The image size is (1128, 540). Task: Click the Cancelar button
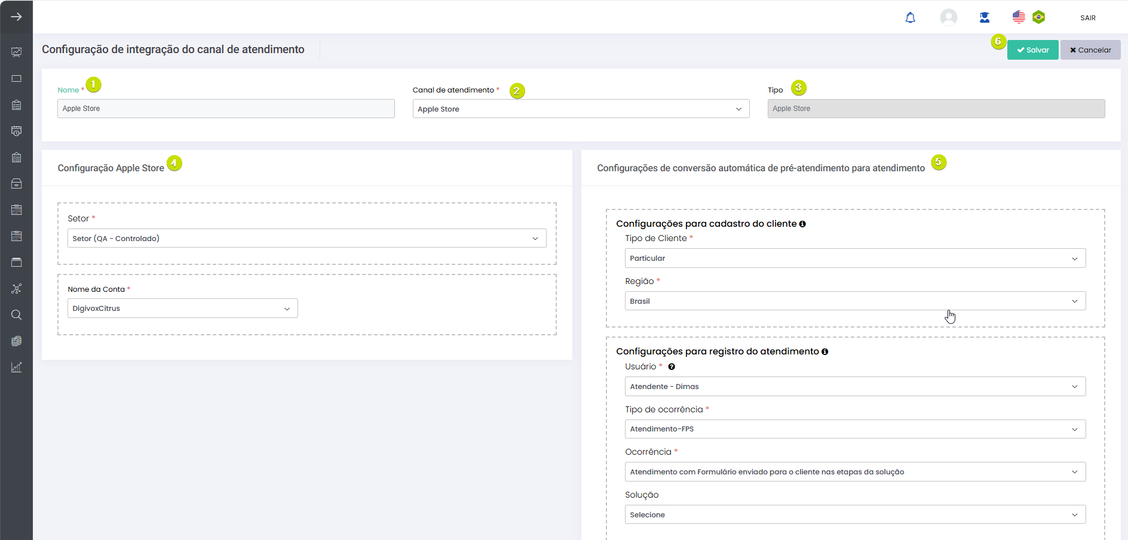tap(1090, 50)
